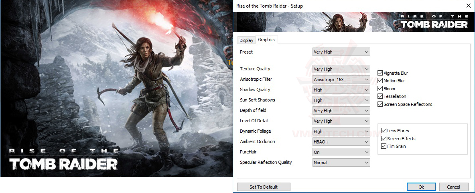475x193 pixels.
Task: Switch to the Display tab
Action: pyautogui.click(x=246, y=40)
